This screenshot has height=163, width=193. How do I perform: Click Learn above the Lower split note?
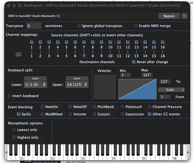(x=35, y=79)
